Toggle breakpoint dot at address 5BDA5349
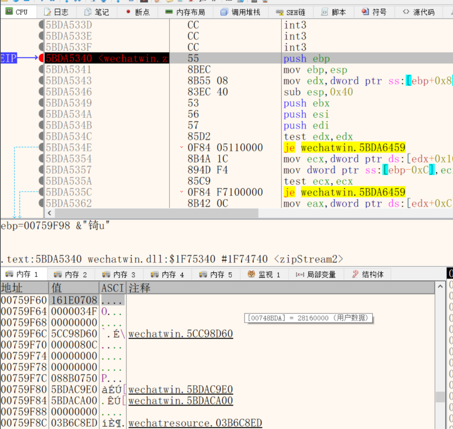 (41, 103)
